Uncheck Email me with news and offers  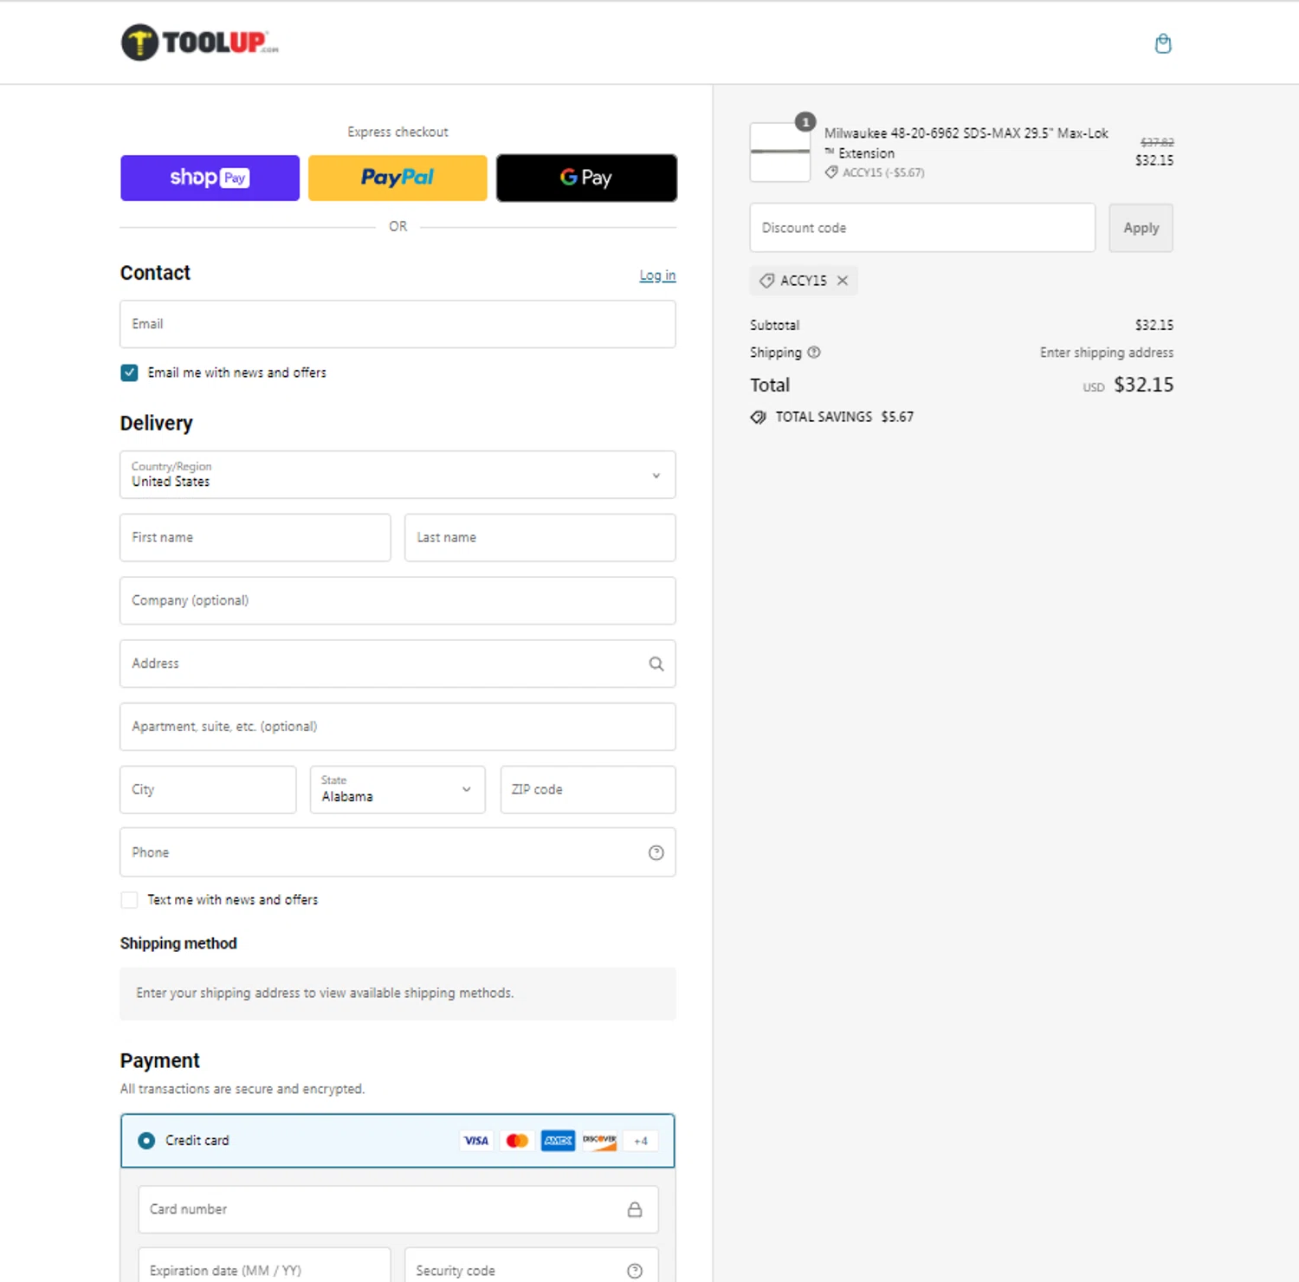130,373
